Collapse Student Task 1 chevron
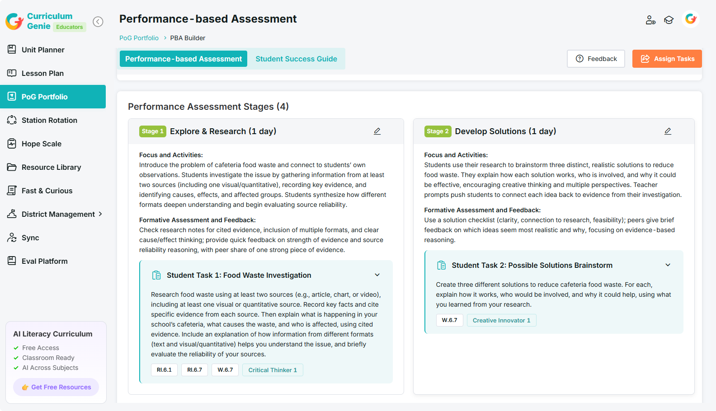The image size is (716, 411). (x=377, y=275)
